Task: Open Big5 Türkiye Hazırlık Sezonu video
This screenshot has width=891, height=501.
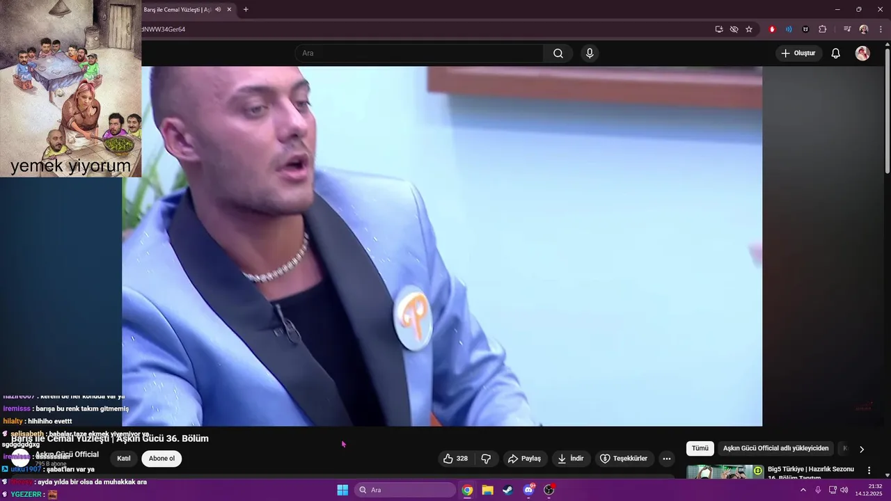Action: 811,472
